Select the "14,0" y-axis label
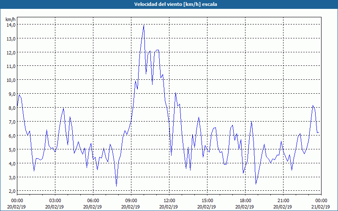Screen dimensions: 338x211 (11, 25)
